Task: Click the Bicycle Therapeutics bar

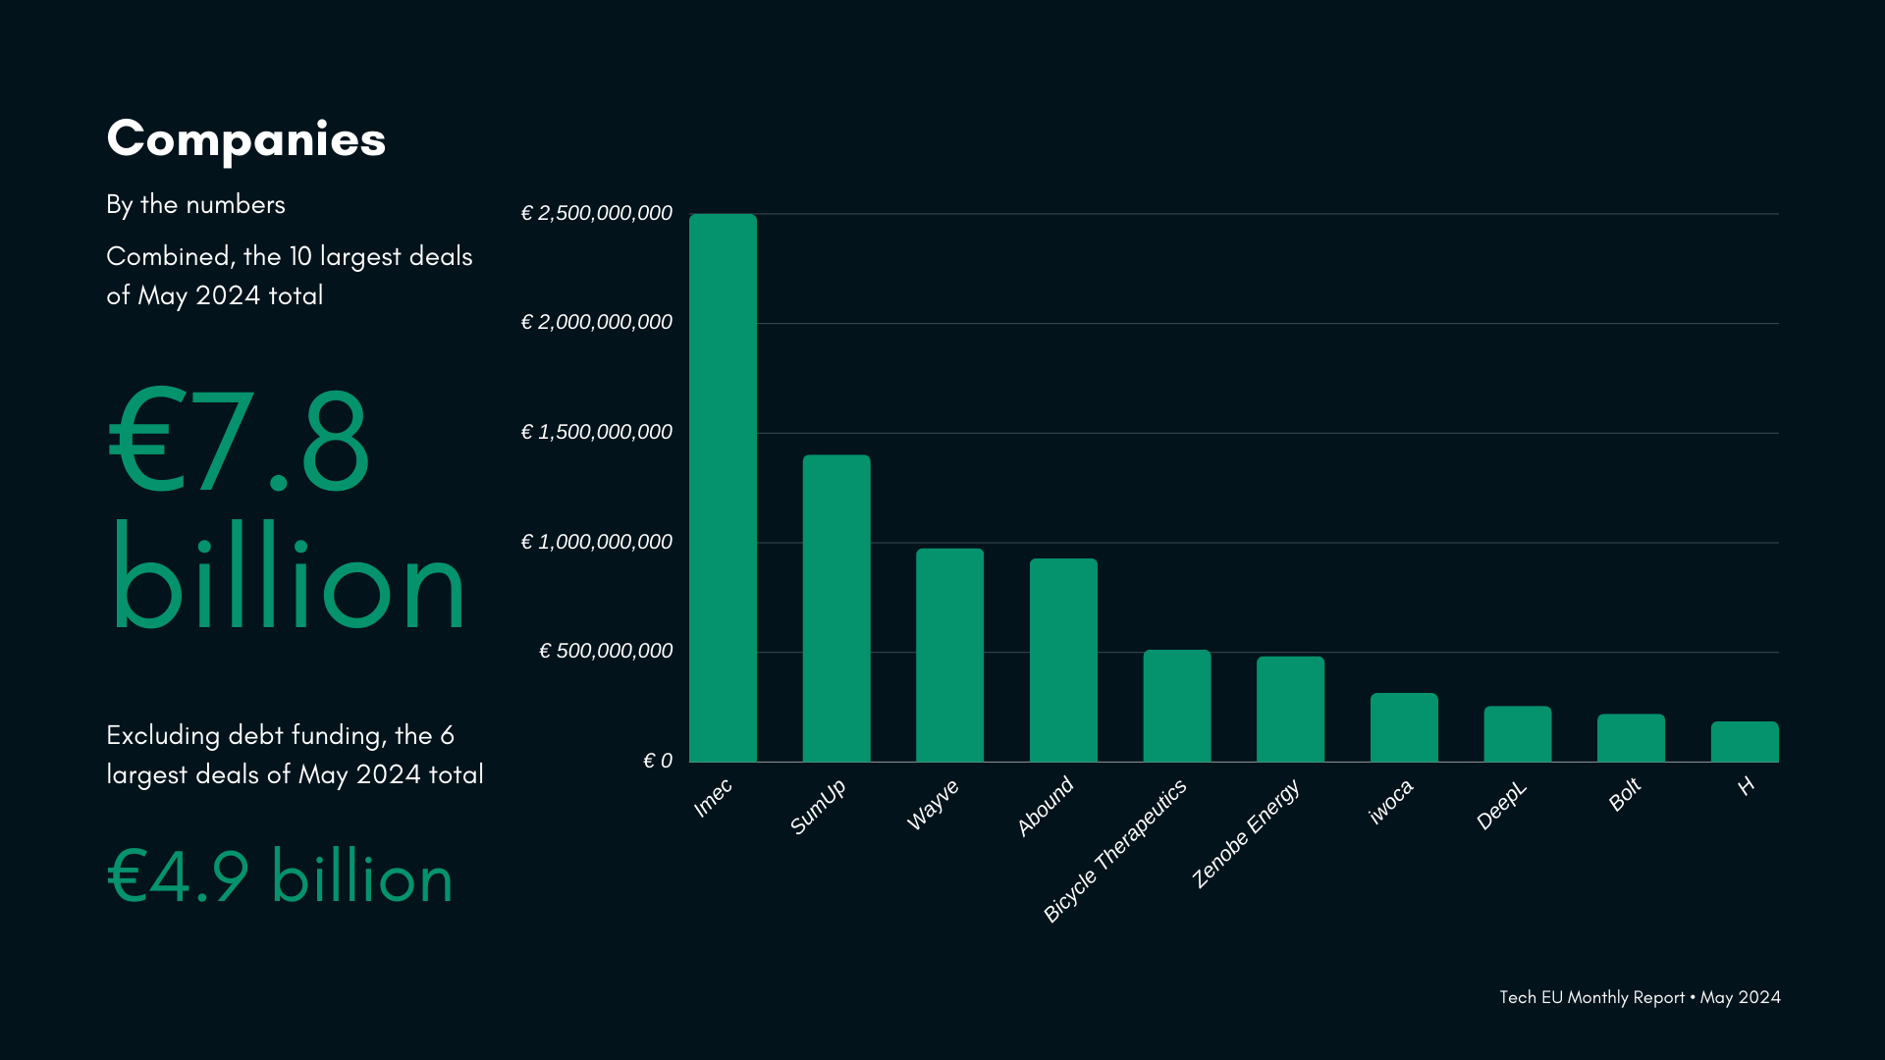Action: pyautogui.click(x=1177, y=706)
